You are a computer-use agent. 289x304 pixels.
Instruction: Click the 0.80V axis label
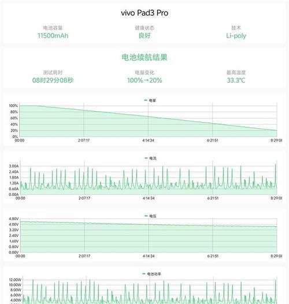point(14,247)
